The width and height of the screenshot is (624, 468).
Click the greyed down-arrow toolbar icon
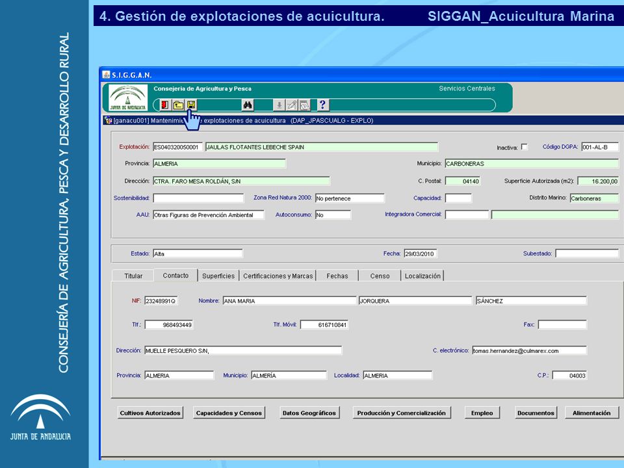click(x=279, y=105)
